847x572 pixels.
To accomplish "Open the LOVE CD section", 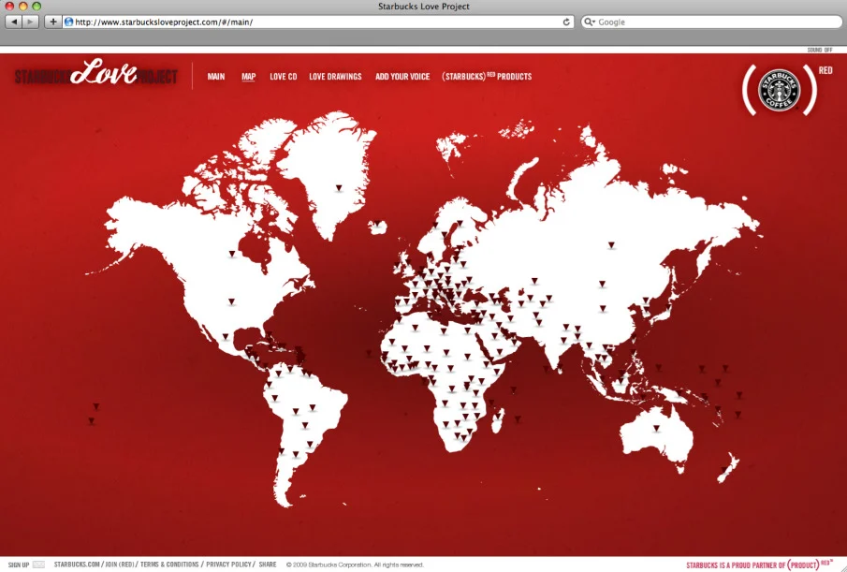I will [x=284, y=77].
